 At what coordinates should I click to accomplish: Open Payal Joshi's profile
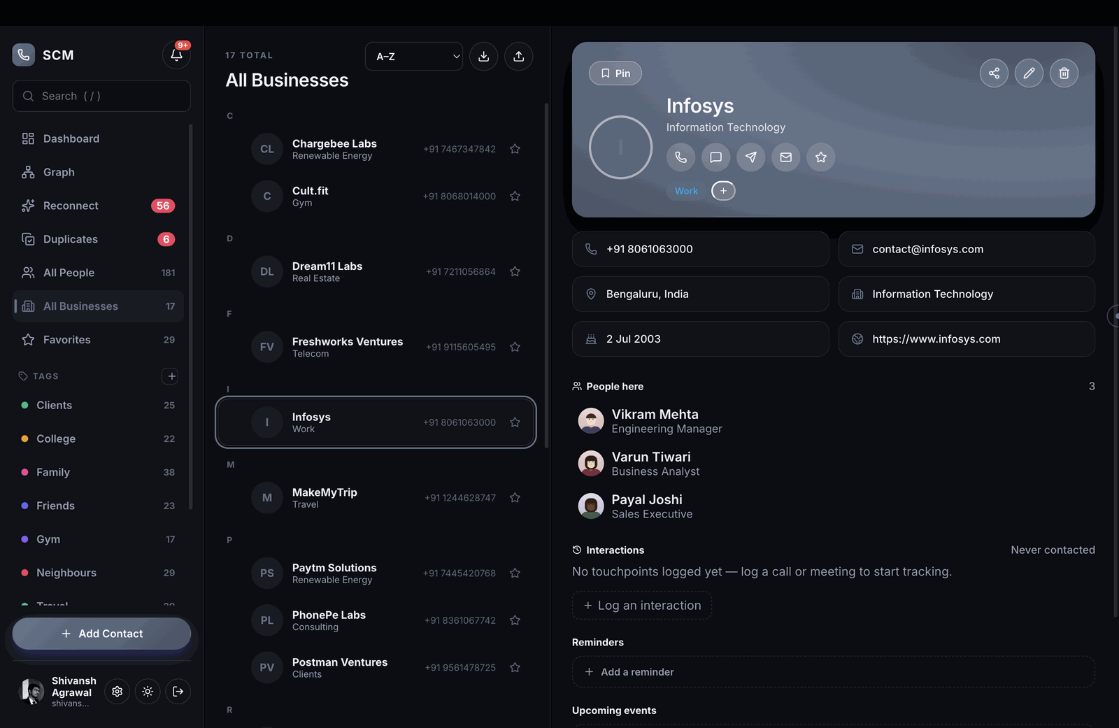[x=834, y=506]
